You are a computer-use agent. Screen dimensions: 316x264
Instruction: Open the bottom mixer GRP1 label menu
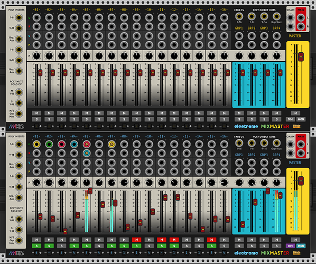click(239, 155)
